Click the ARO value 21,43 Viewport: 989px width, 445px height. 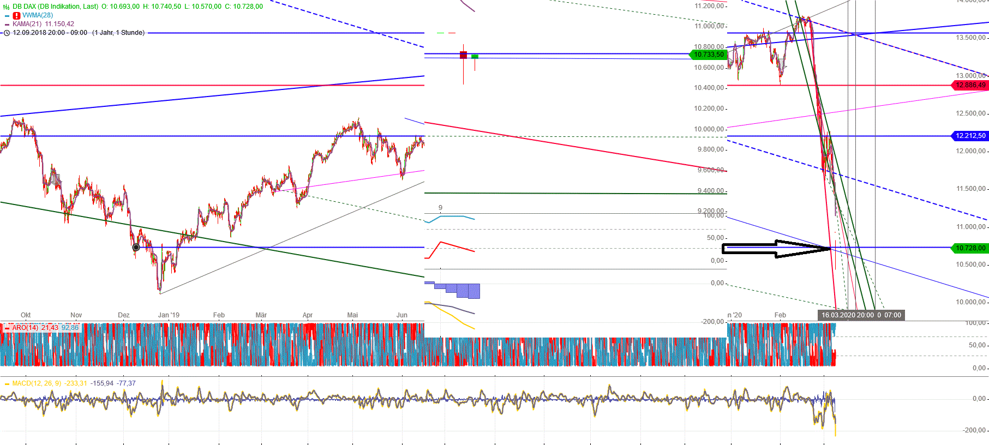click(x=50, y=328)
